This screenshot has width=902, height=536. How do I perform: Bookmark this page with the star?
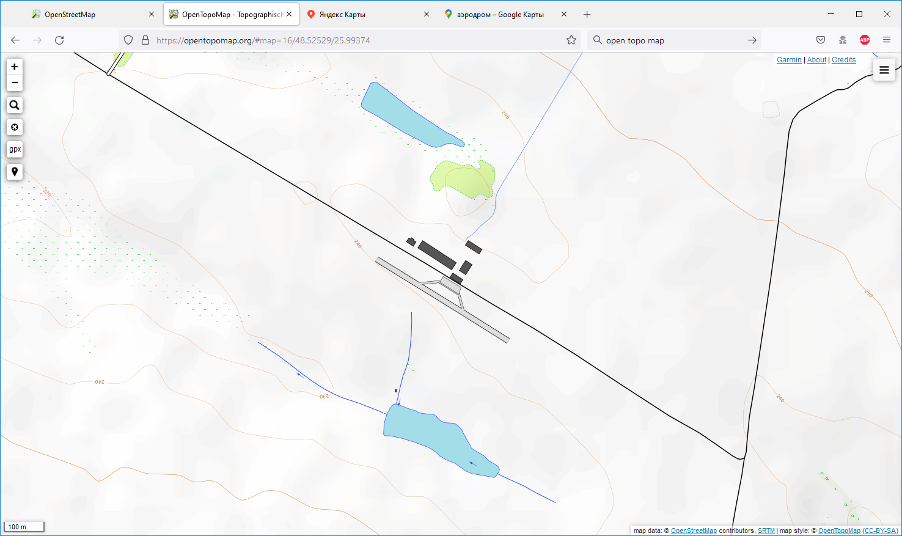571,40
